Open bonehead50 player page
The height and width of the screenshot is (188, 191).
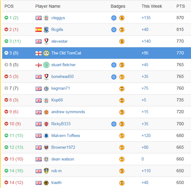(62, 77)
